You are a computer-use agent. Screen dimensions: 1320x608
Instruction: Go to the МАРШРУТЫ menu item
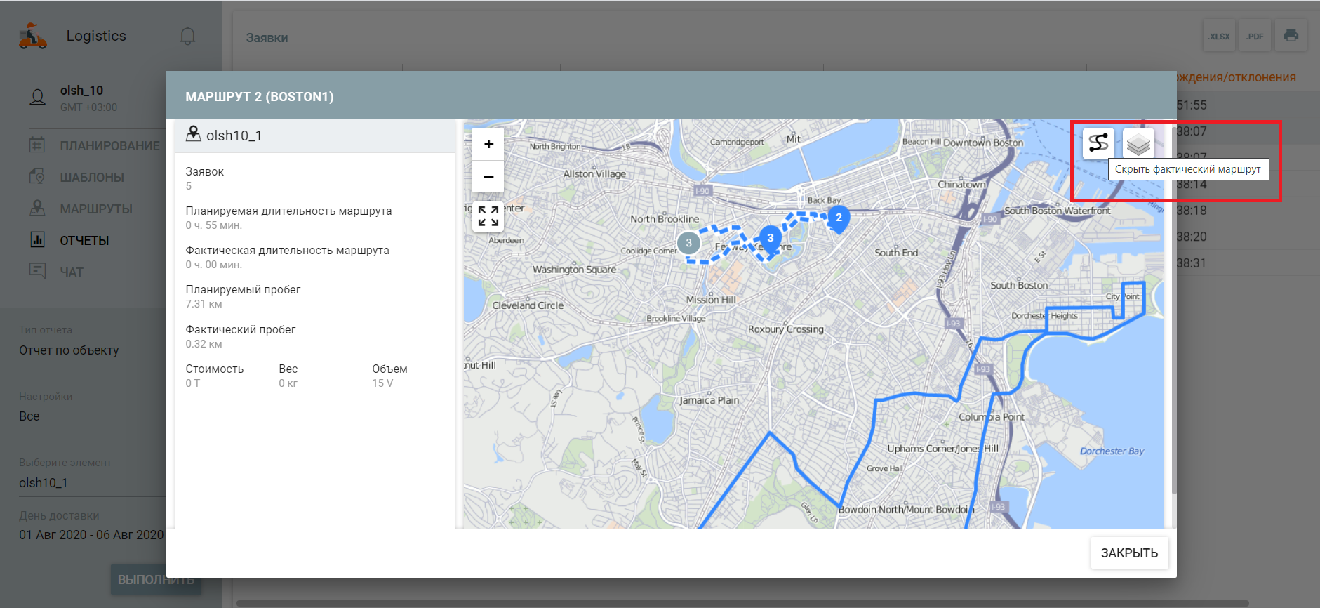point(96,209)
